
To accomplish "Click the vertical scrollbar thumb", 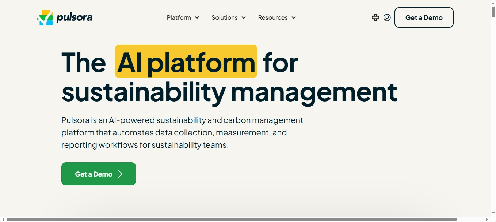I will pos(493,12).
